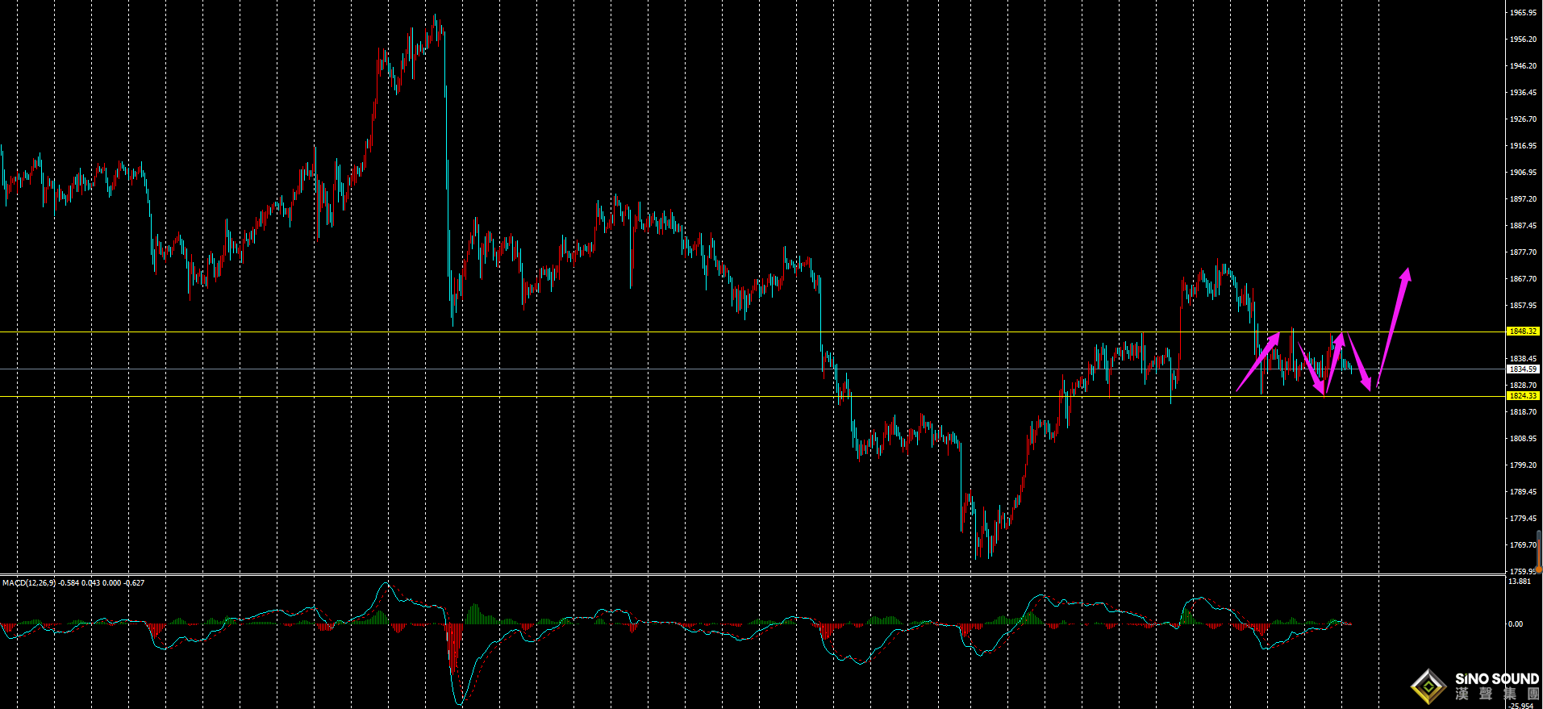Click the MACD(12,26,9) indicator label
The image size is (1543, 709).
click(x=29, y=582)
